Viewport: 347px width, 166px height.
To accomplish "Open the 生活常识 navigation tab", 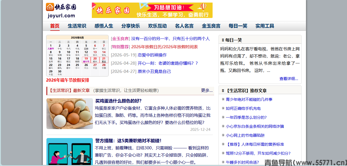I will tap(77, 26).
